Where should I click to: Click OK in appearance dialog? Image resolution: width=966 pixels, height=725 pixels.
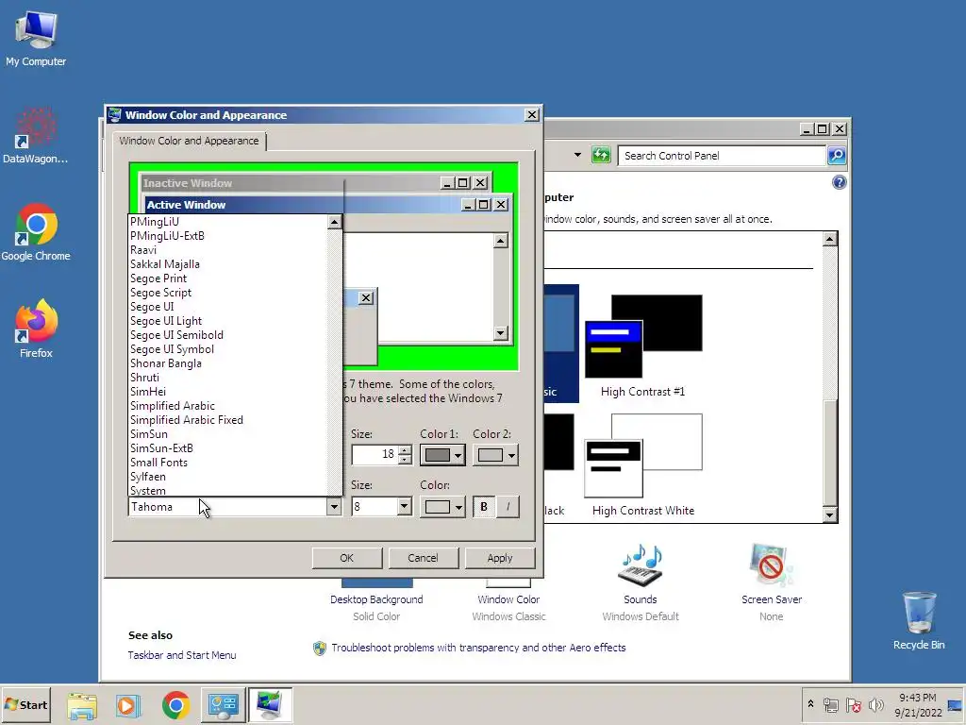pyautogui.click(x=347, y=558)
